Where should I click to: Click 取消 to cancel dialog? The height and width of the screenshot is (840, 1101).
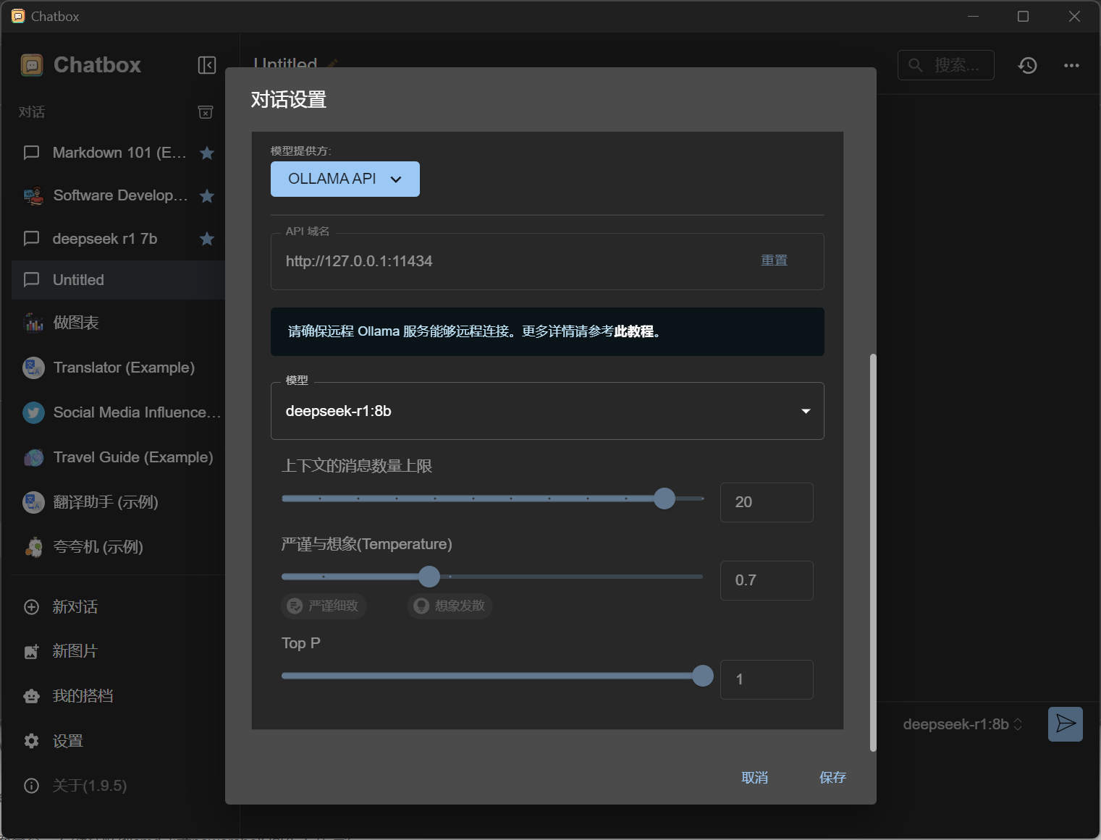754,778
